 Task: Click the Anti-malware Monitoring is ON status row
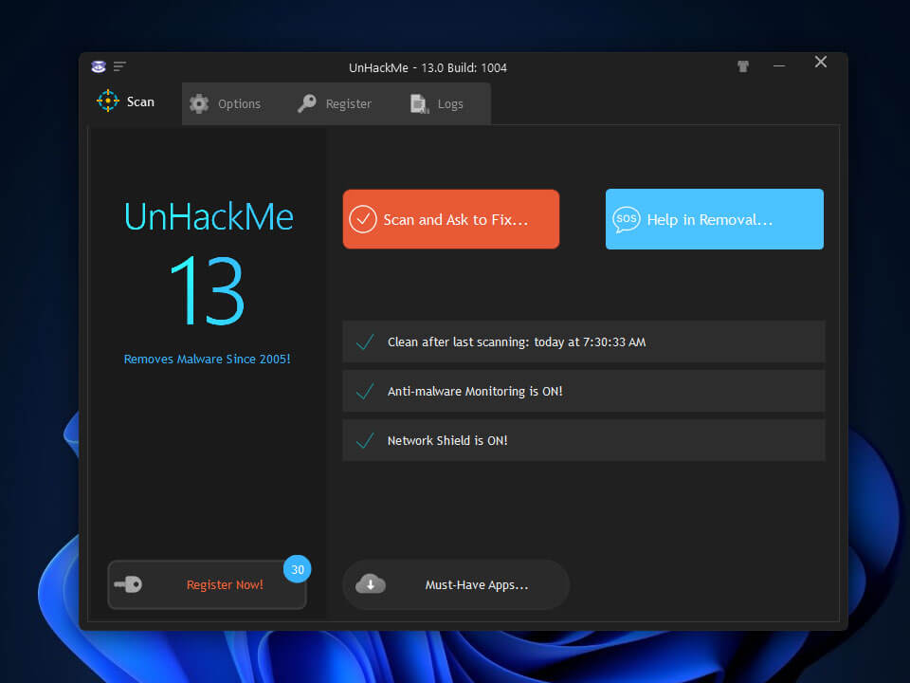[x=583, y=391]
